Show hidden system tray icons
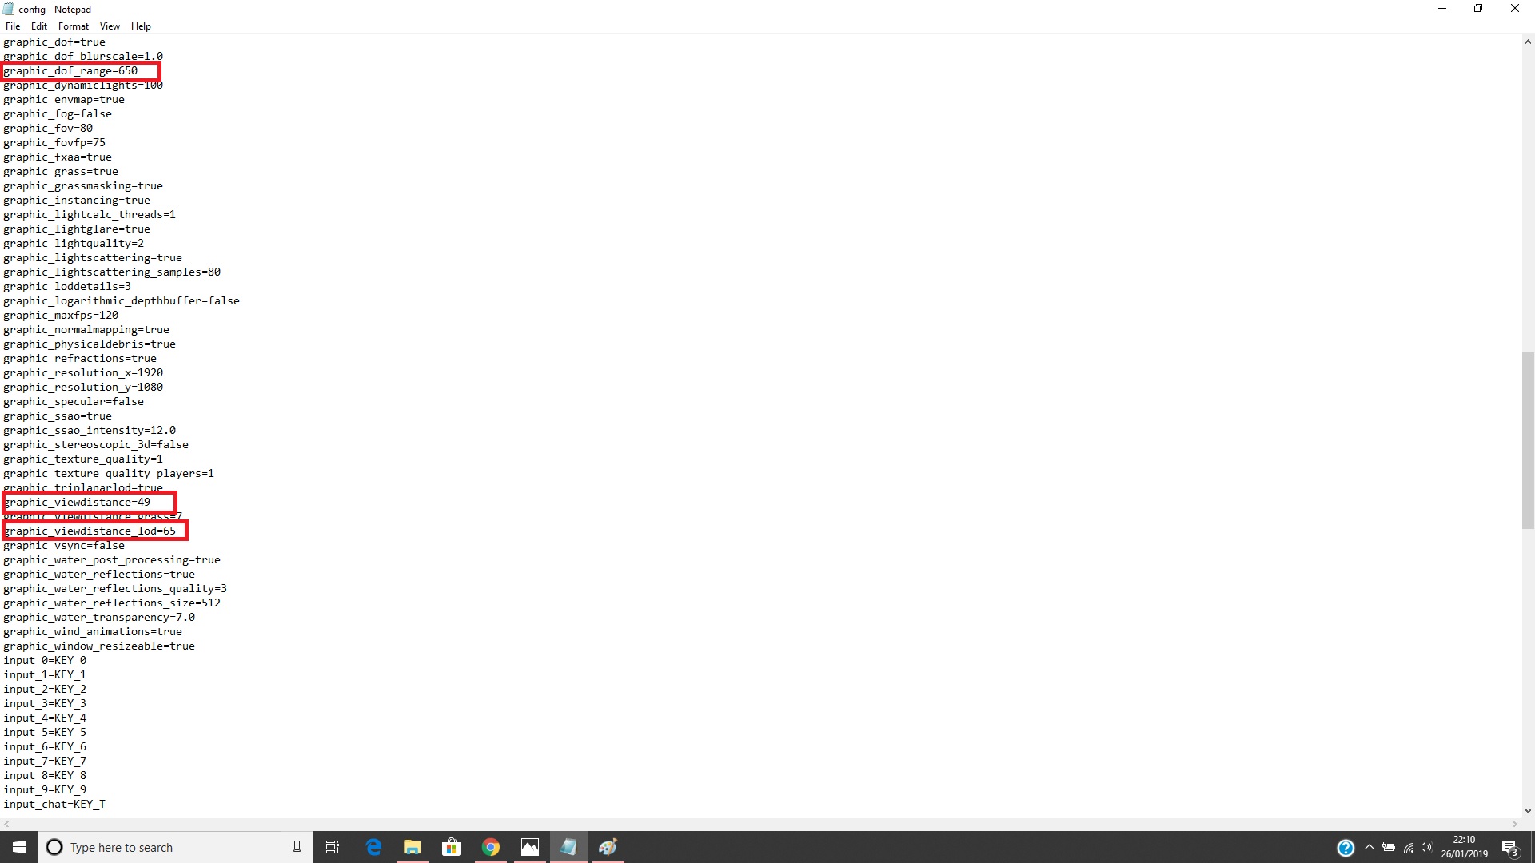Screen dimensions: 1535x863 [x=1369, y=847]
